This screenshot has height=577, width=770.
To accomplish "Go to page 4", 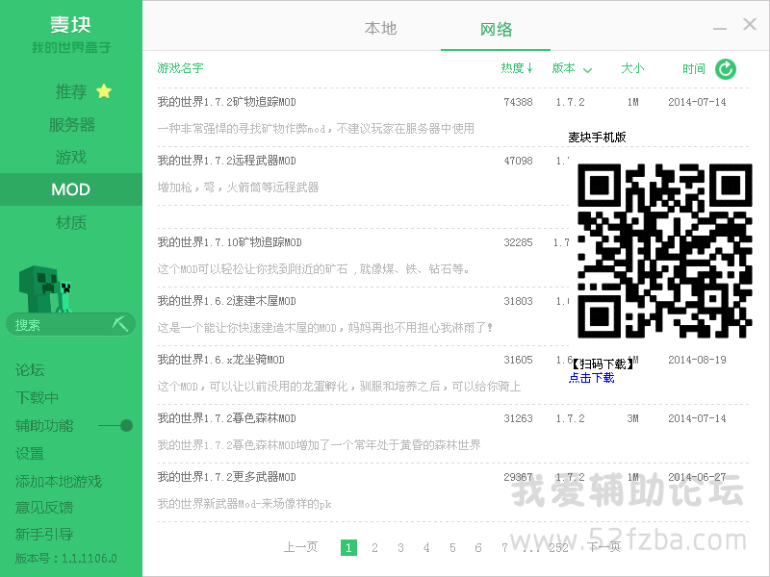I will 426,547.
